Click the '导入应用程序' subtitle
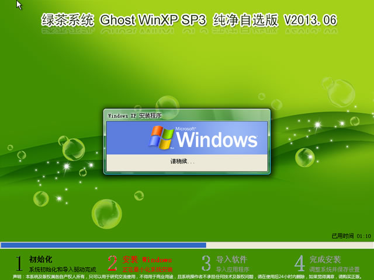Screen dimensions: 374x280 pos(233,269)
